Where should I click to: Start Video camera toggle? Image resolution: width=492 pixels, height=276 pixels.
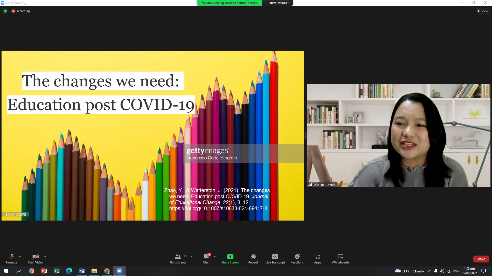tap(35, 258)
